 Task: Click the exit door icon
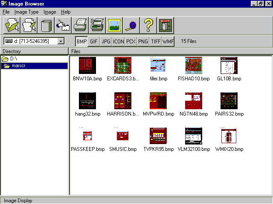pyautogui.click(x=165, y=25)
